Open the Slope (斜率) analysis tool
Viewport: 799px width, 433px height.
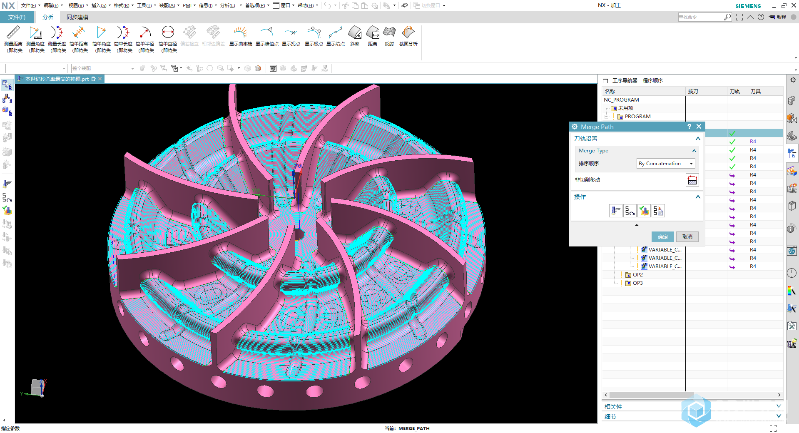click(355, 36)
